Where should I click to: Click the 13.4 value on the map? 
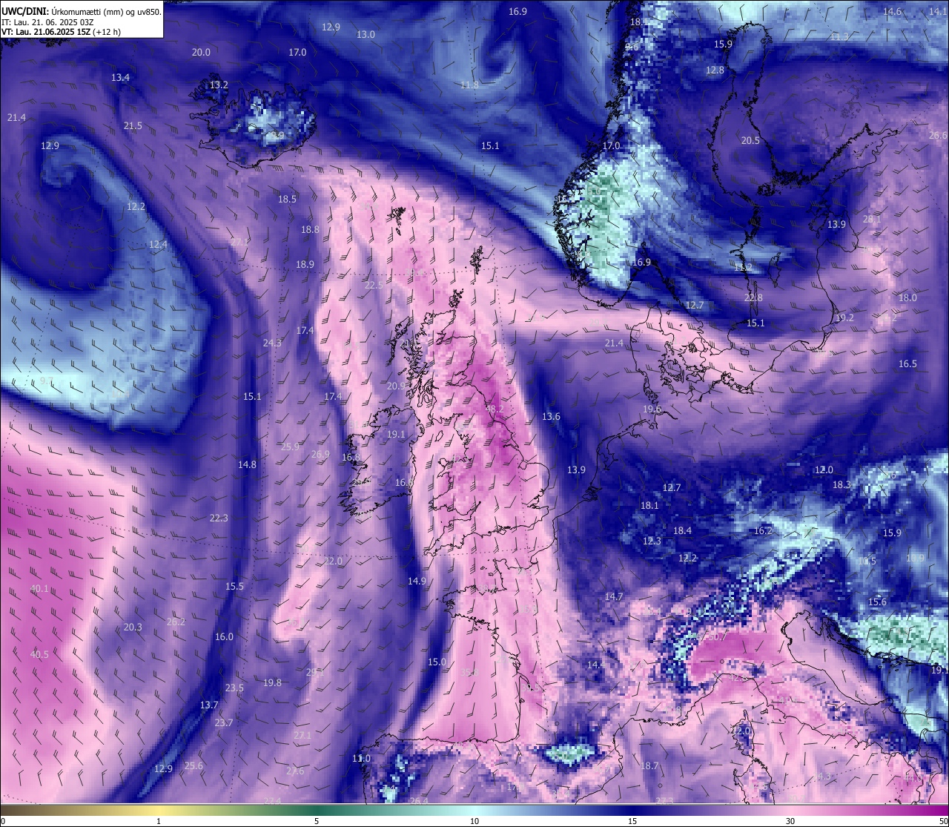pos(120,77)
